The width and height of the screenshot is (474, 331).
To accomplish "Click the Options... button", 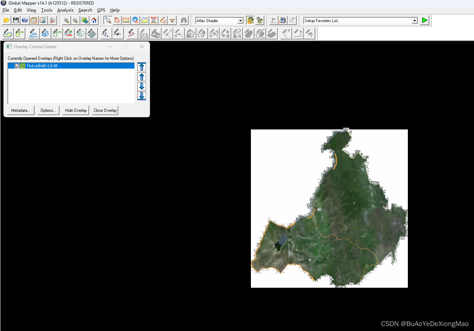I will click(x=48, y=110).
